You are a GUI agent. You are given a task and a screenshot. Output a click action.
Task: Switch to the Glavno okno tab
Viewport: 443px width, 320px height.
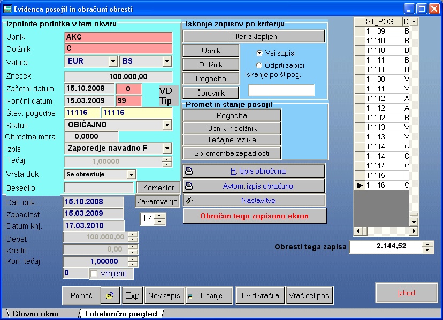(x=35, y=314)
